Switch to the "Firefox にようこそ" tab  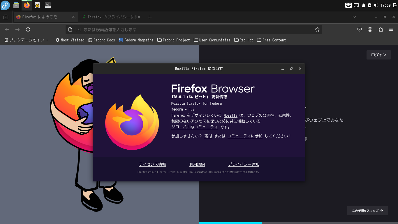(x=46, y=17)
